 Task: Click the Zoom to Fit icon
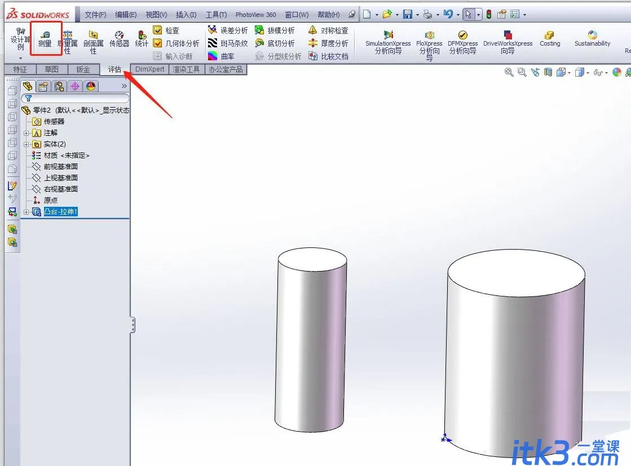pyautogui.click(x=509, y=72)
